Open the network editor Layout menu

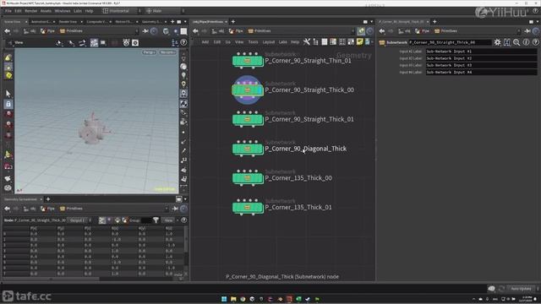pyautogui.click(x=269, y=42)
